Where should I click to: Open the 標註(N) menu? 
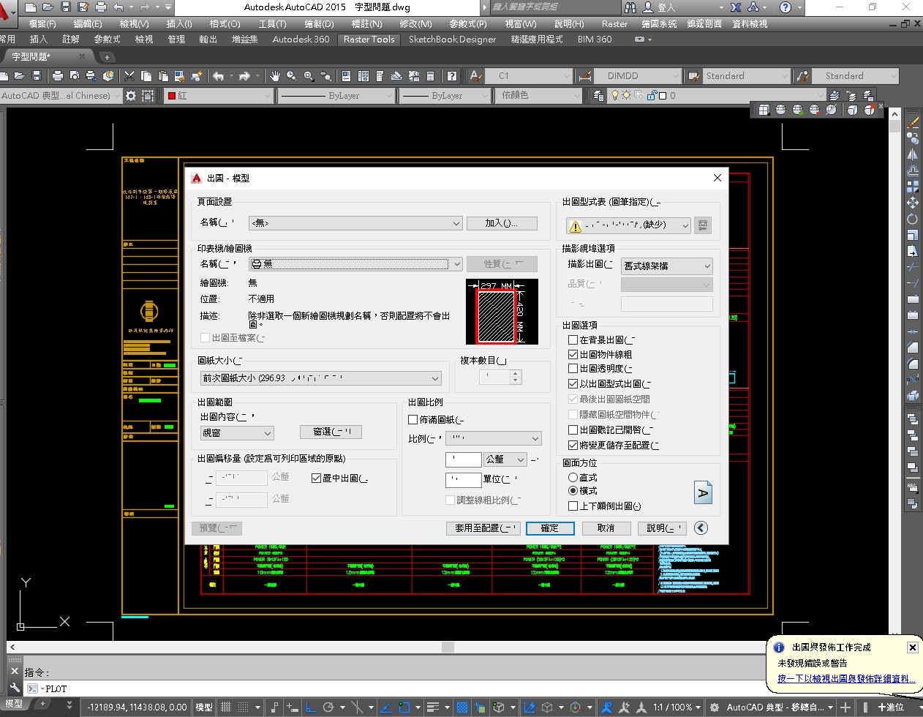click(366, 24)
